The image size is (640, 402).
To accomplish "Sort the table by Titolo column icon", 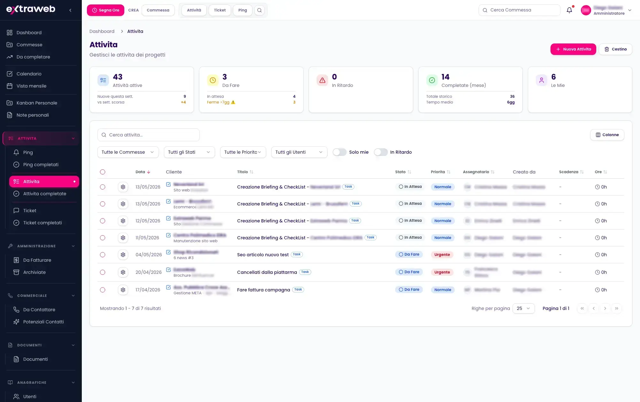I will pos(251,172).
